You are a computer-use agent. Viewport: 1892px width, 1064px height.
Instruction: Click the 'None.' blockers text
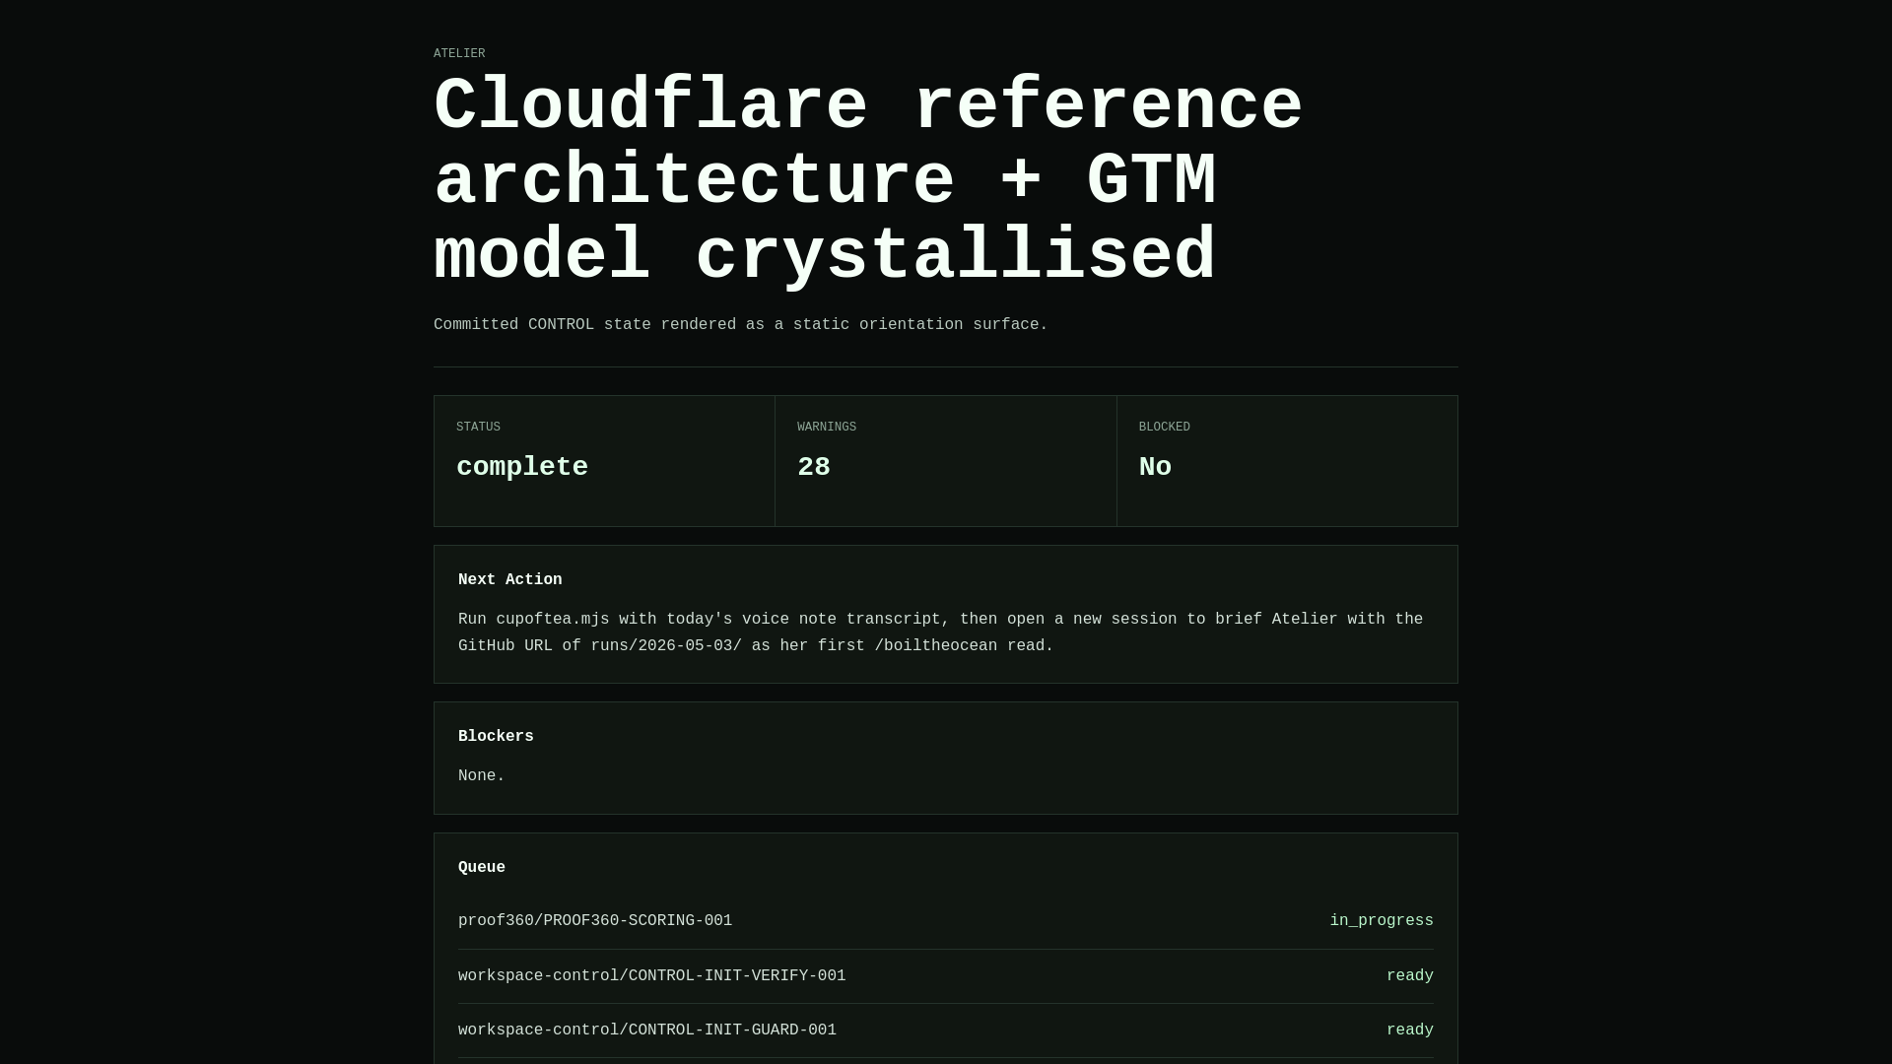pyautogui.click(x=481, y=776)
